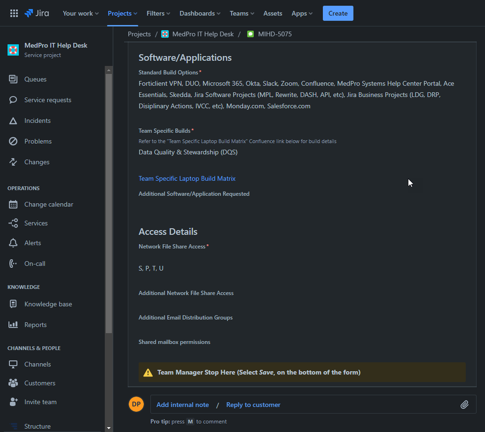This screenshot has height=432, width=485.
Task: Click the On-call phone icon
Action: pos(13,263)
